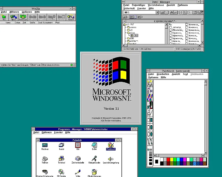This screenshot has width=222, height=177.
Task: Click the Datum column header in WinZip
Action: (17, 22)
